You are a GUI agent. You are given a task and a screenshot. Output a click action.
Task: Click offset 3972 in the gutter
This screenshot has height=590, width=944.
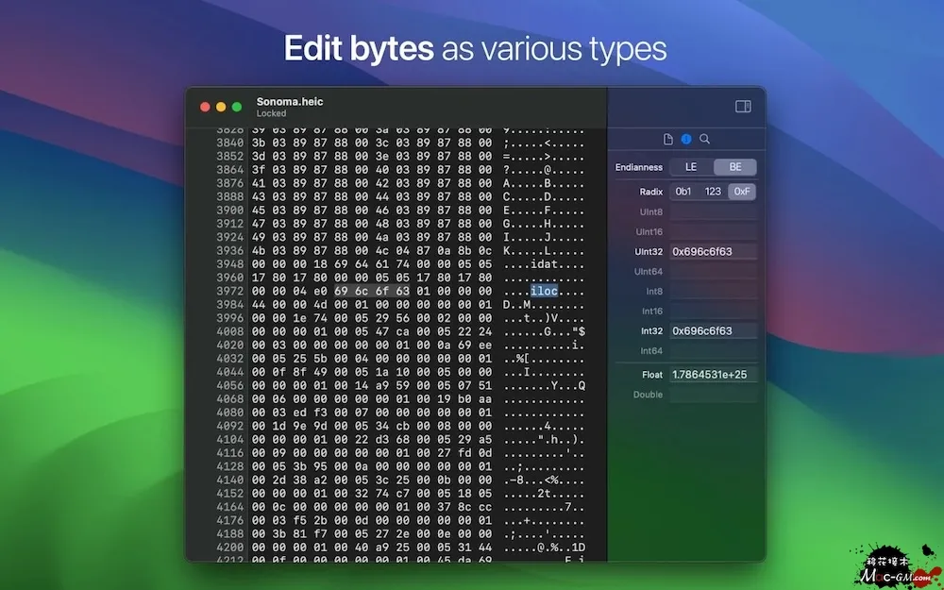[230, 292]
